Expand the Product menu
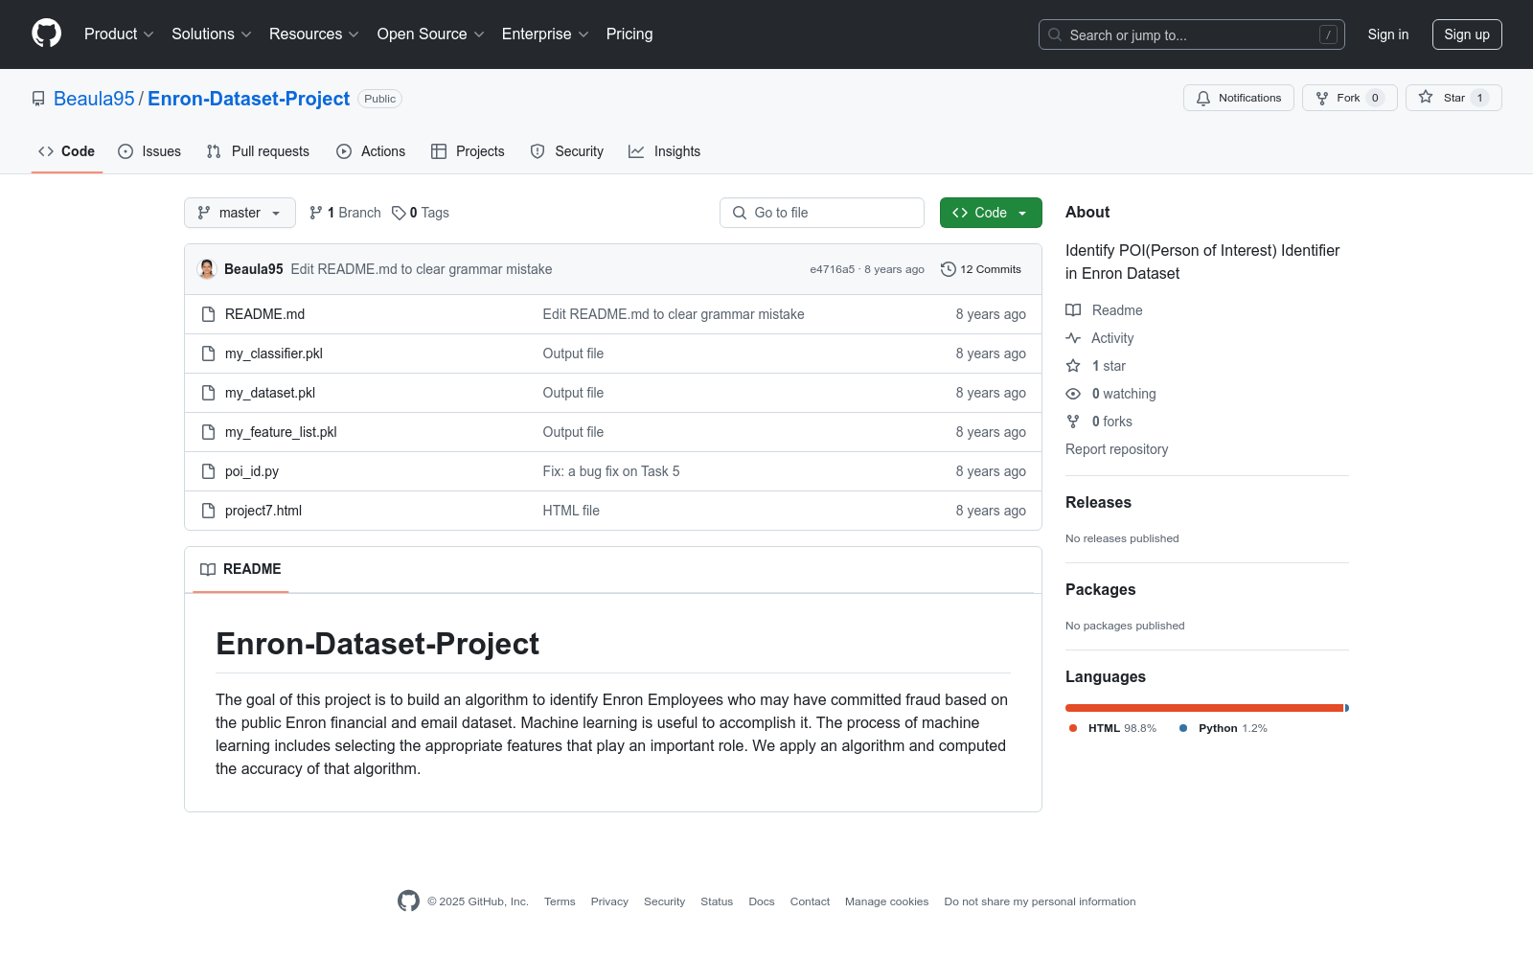1533x958 pixels. [119, 34]
